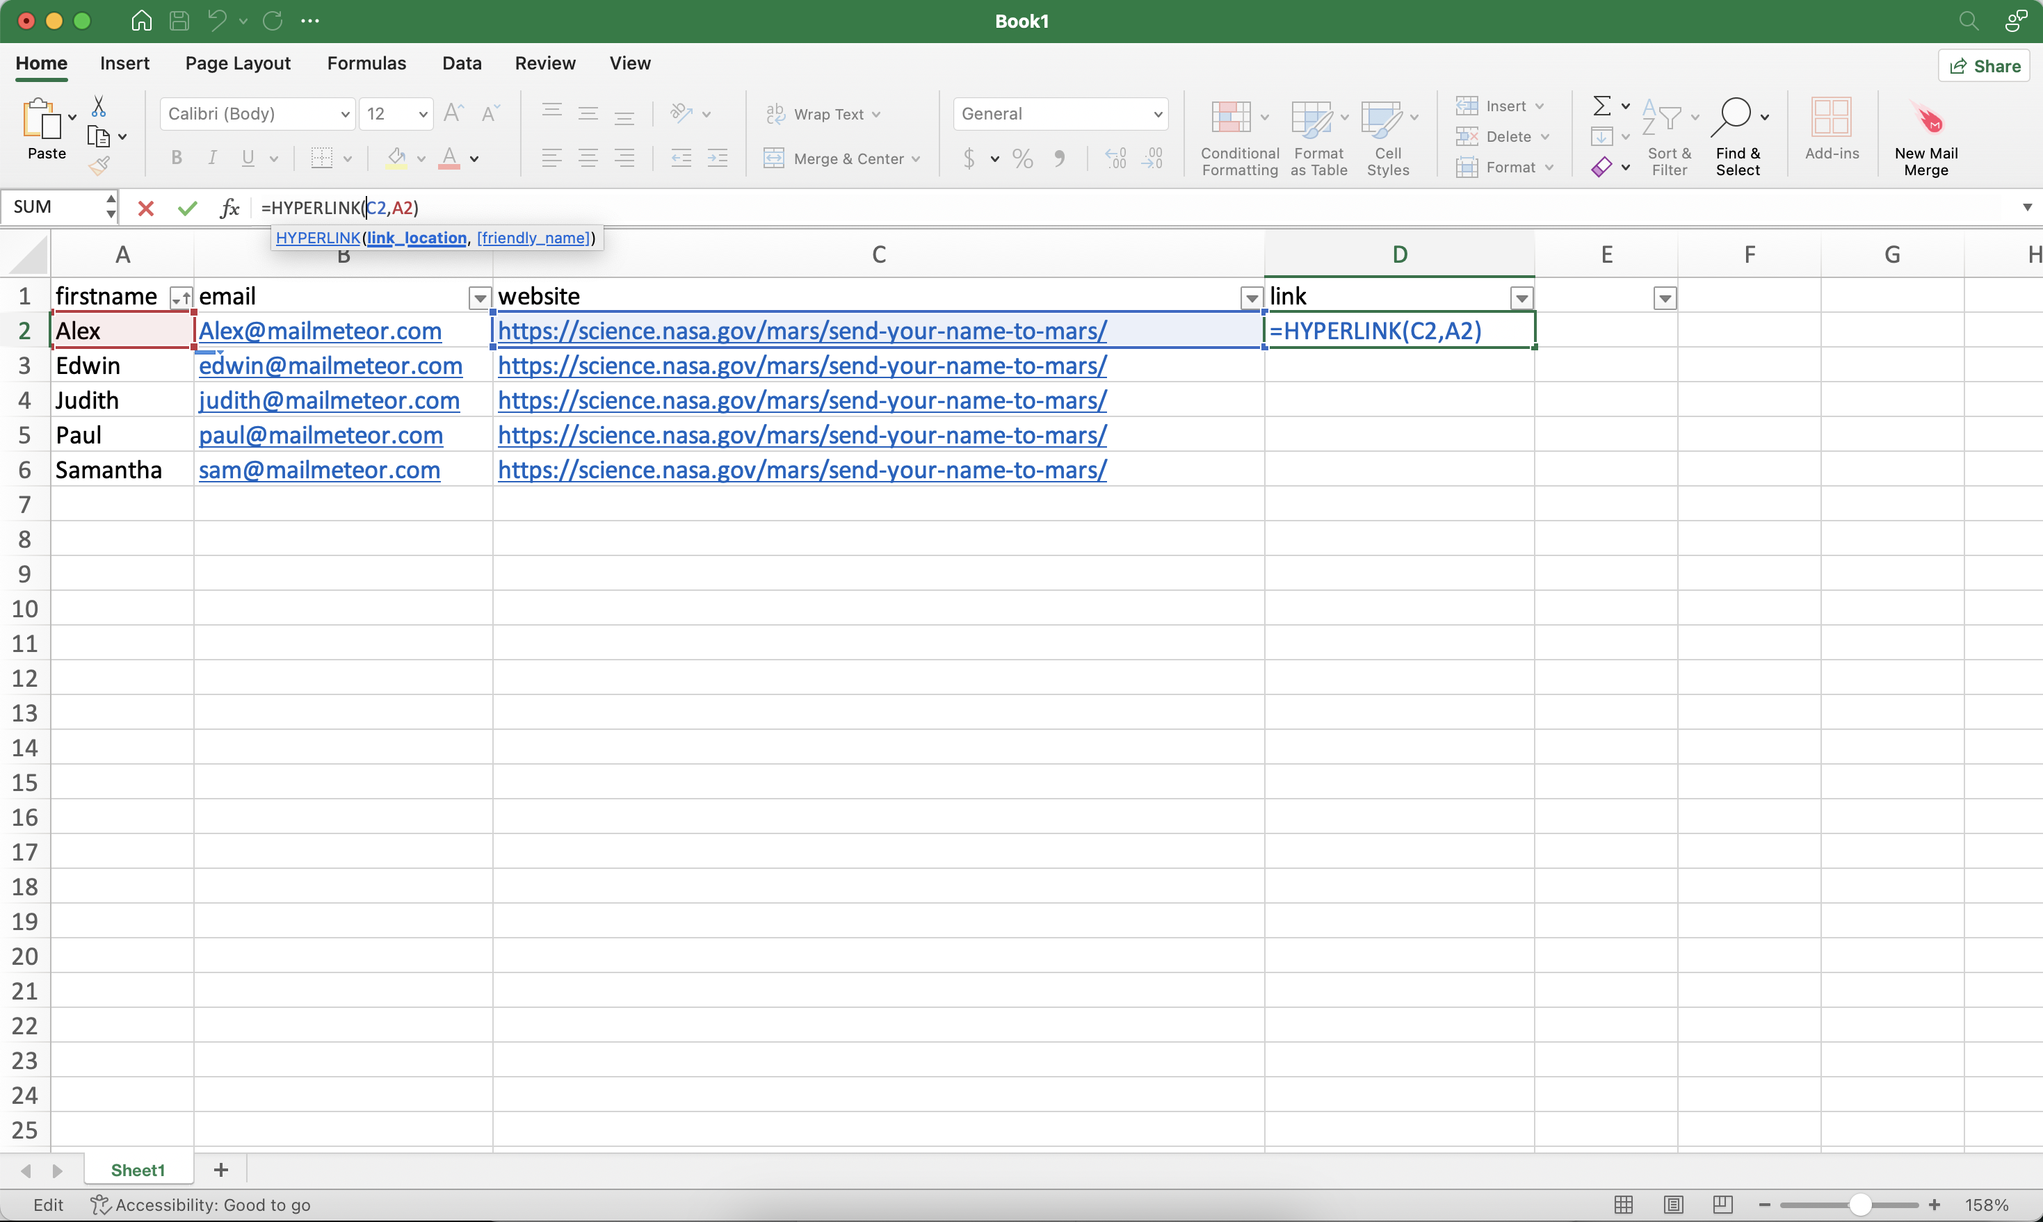2043x1222 pixels.
Task: Click the Share button
Action: pyautogui.click(x=1985, y=66)
